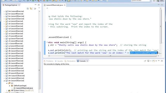Open Package Explorer view menu triangle
The image size is (166, 93).
tap(39, 8)
